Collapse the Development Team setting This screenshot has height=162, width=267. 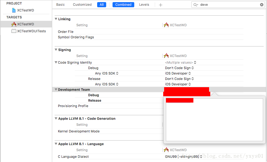56,89
